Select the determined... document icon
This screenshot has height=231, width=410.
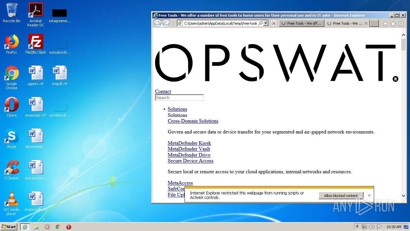tap(36, 139)
